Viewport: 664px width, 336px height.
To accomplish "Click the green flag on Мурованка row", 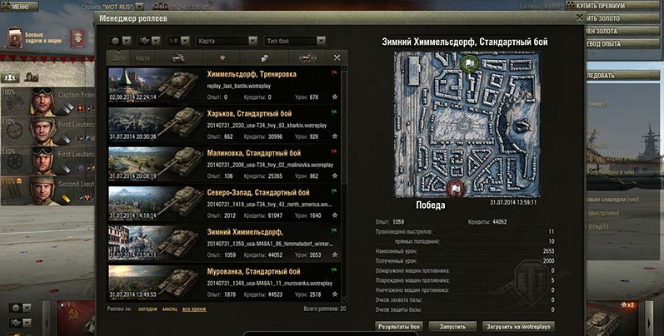I will click(x=334, y=270).
